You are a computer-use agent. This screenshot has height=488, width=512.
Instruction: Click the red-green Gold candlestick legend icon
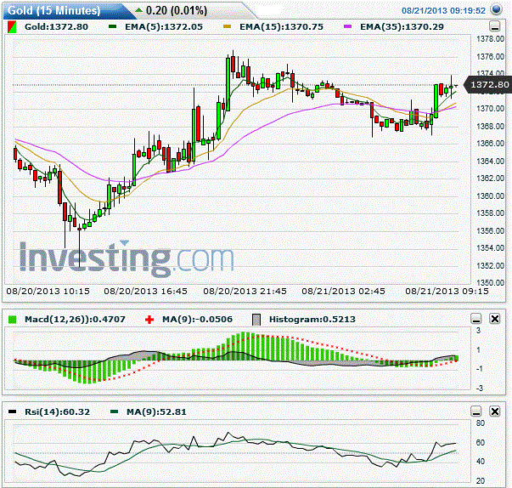click(12, 27)
